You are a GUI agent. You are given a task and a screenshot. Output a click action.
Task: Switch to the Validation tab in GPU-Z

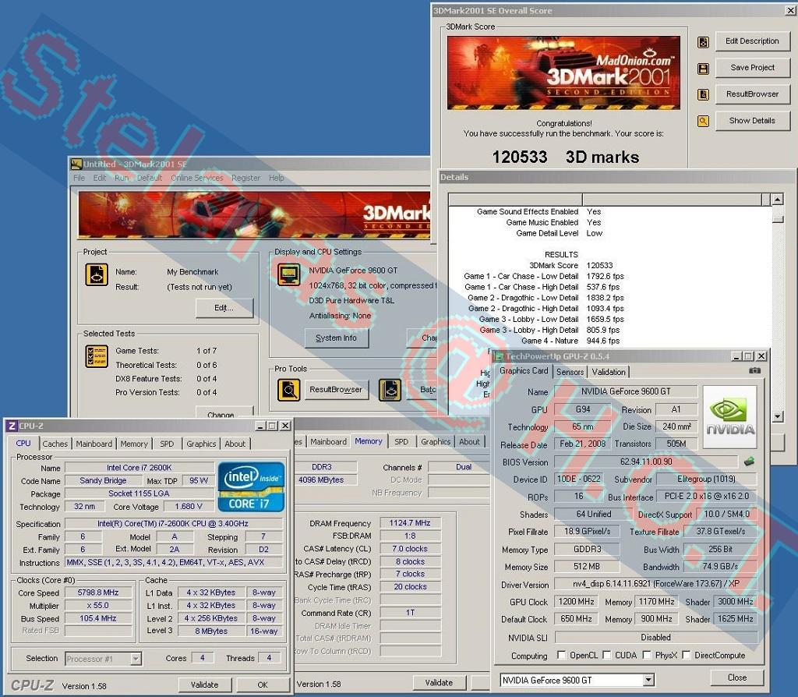(x=609, y=372)
